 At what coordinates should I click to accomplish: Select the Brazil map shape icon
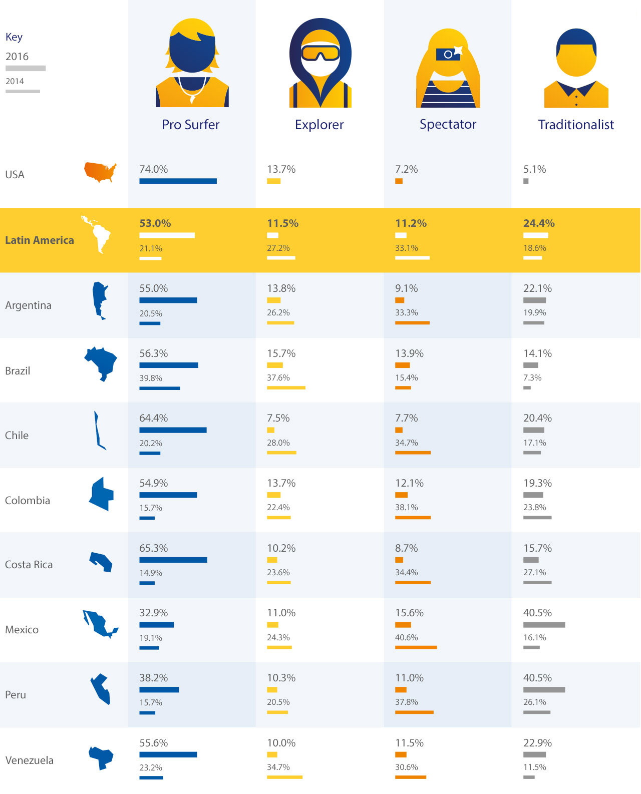(x=101, y=363)
